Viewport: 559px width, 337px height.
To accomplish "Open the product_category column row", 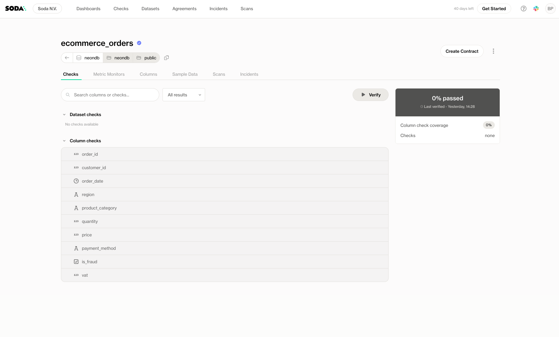I will [225, 208].
